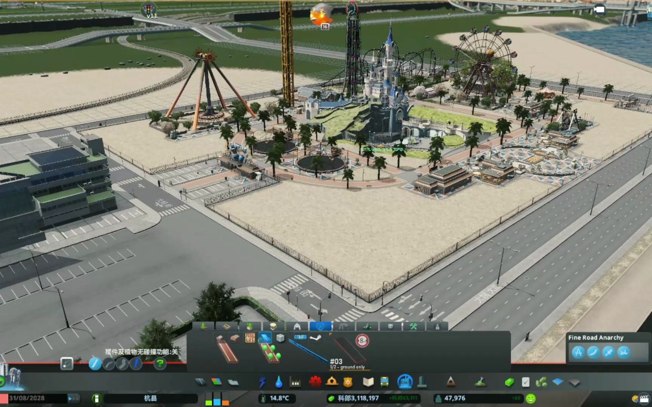Select curved road drawing mode
Image resolution: width=652 pixels, height=407 pixels.
[x=109, y=364]
